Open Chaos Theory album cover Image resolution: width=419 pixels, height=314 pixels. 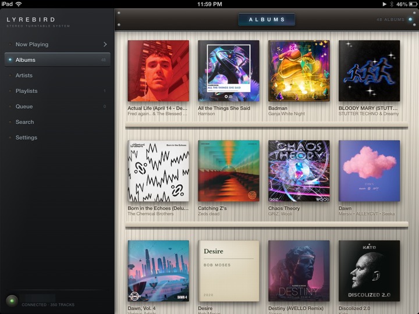click(299, 171)
